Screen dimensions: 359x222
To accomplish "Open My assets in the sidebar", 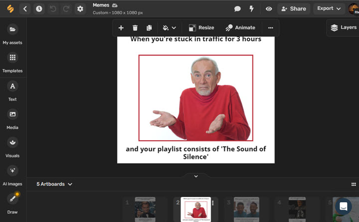I will coord(12,34).
